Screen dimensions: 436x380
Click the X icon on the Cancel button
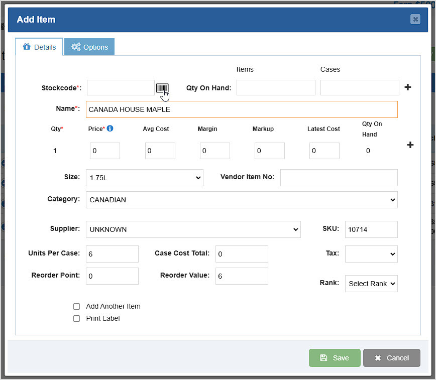(378, 357)
